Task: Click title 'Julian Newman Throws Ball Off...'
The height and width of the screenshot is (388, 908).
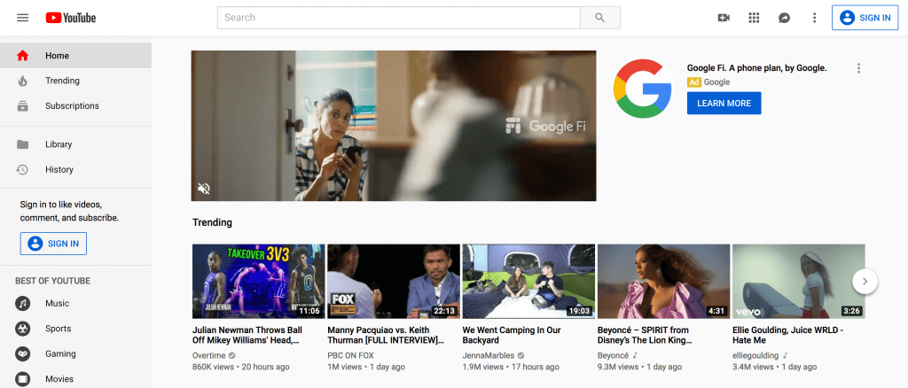Action: coord(247,336)
